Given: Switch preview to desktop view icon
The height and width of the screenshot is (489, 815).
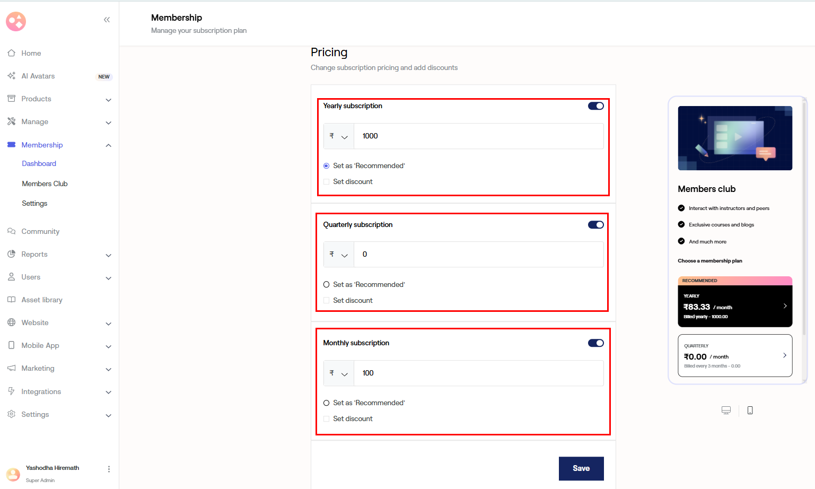Looking at the screenshot, I should point(726,410).
